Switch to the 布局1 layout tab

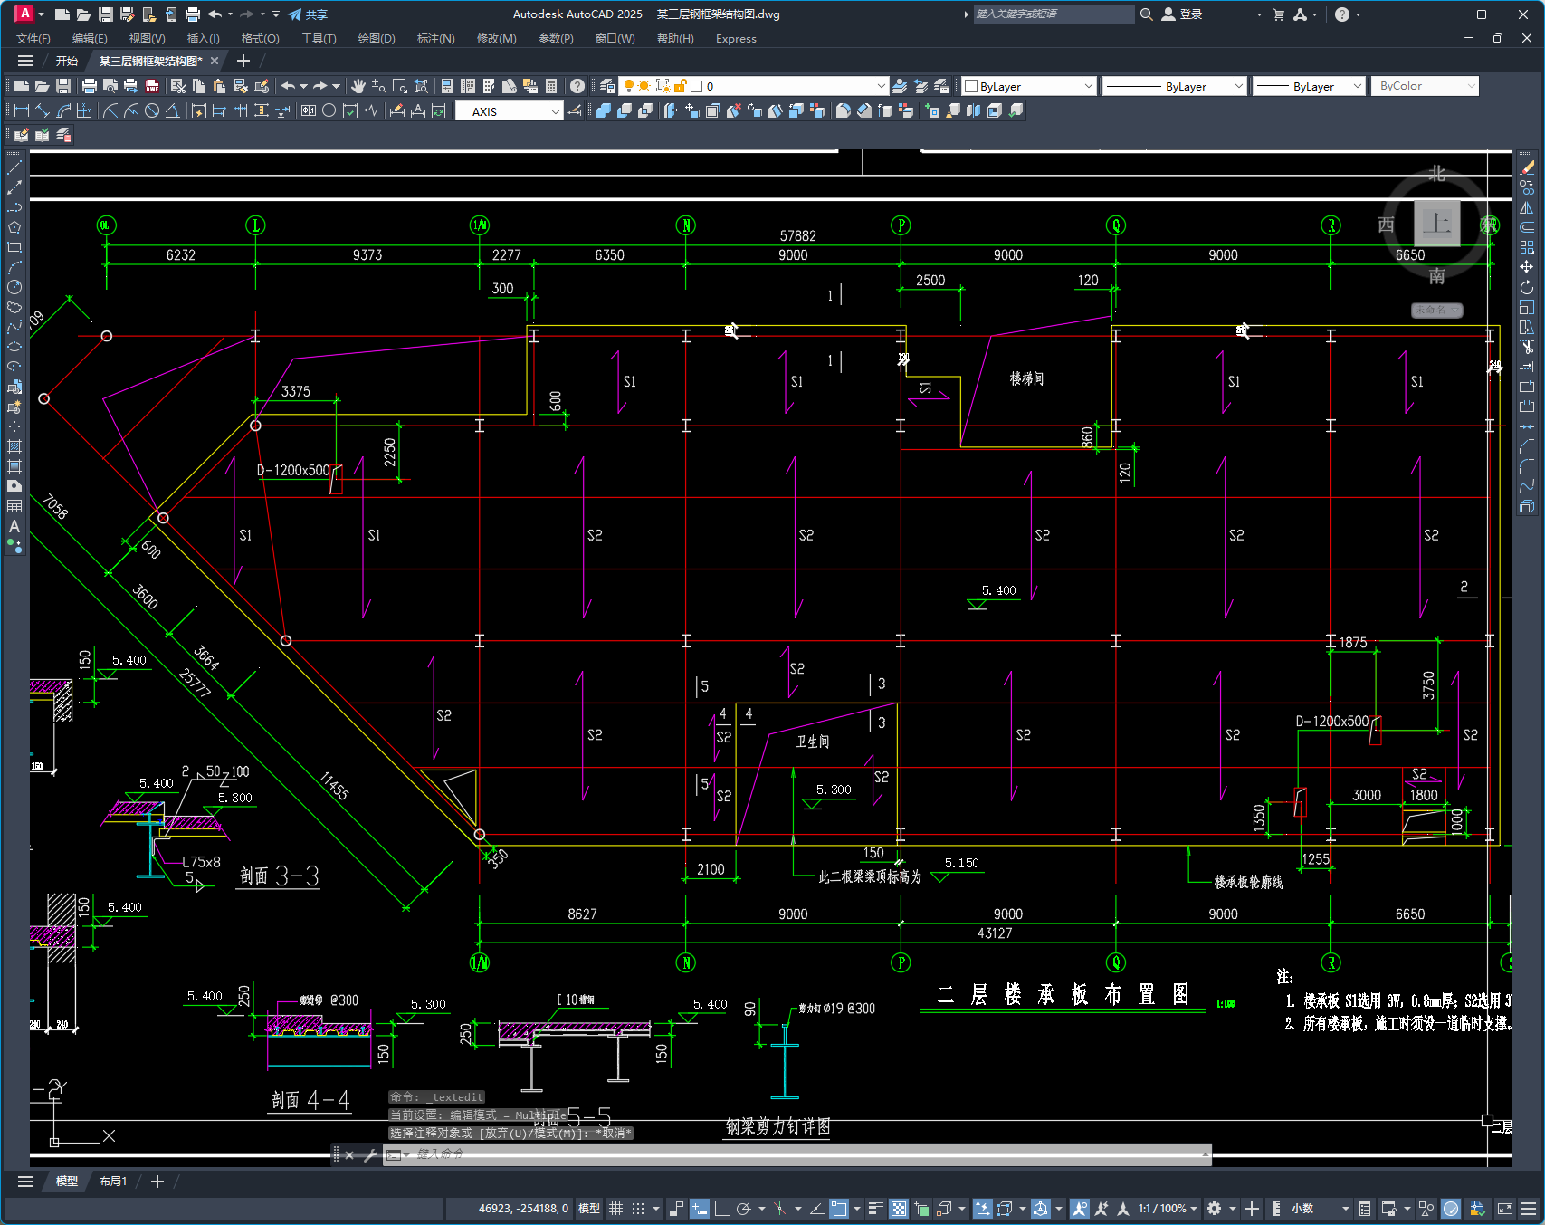[x=113, y=1182]
